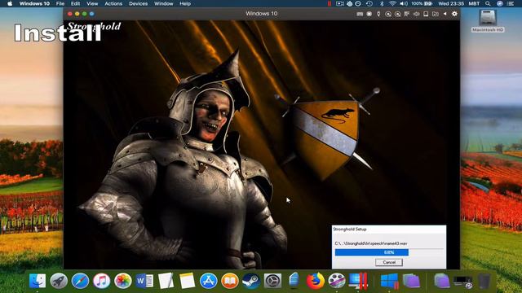Launch Steam from the Dock

251,281
